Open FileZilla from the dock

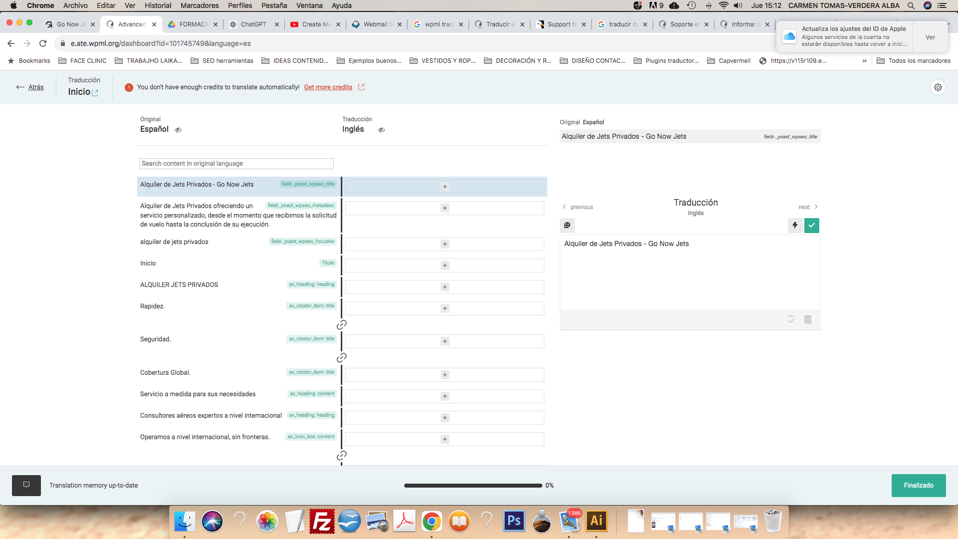(x=322, y=522)
